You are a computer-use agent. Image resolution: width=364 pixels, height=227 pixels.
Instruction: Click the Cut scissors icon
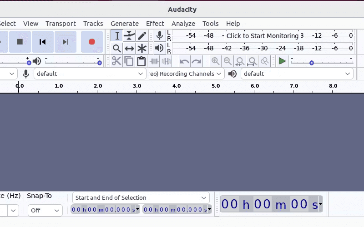(x=116, y=61)
